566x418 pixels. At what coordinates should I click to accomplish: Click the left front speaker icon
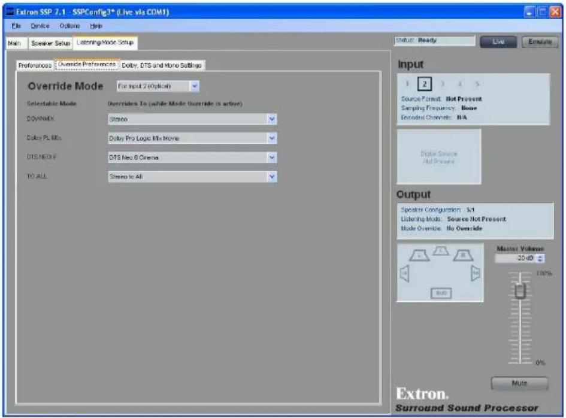[419, 255]
